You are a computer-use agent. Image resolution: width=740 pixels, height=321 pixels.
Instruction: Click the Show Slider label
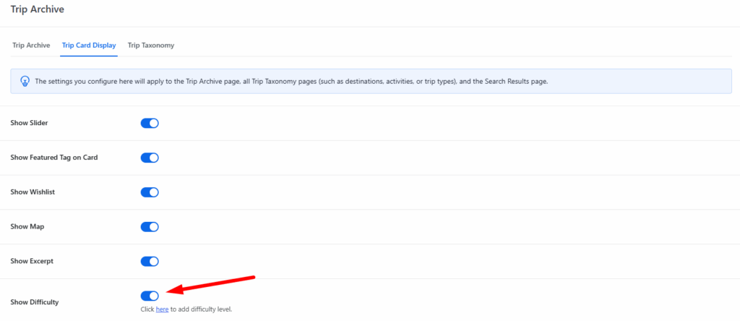(30, 123)
